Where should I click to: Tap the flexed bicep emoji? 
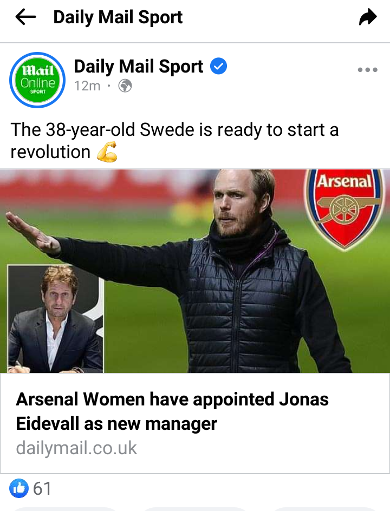pyautogui.click(x=107, y=152)
